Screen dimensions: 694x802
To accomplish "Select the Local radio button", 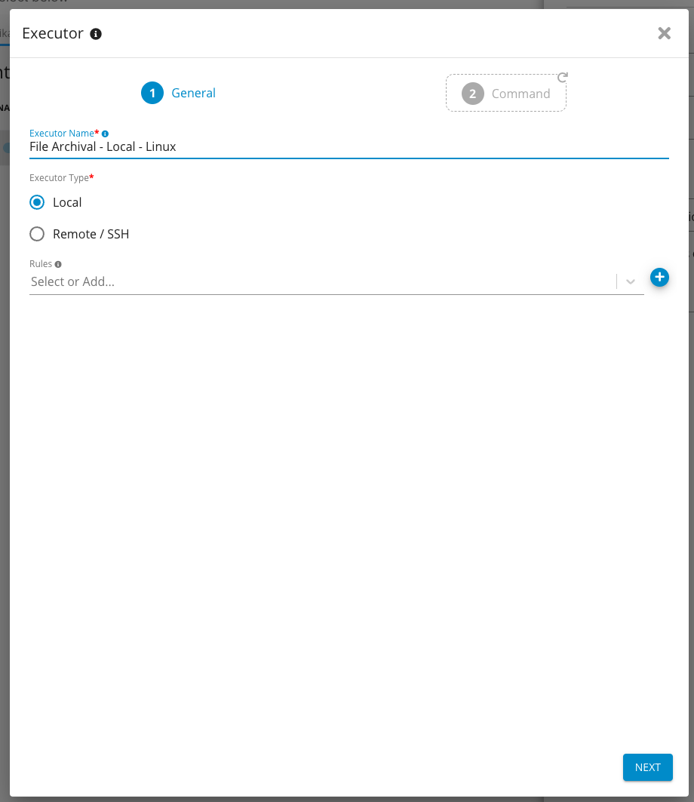I will point(37,202).
